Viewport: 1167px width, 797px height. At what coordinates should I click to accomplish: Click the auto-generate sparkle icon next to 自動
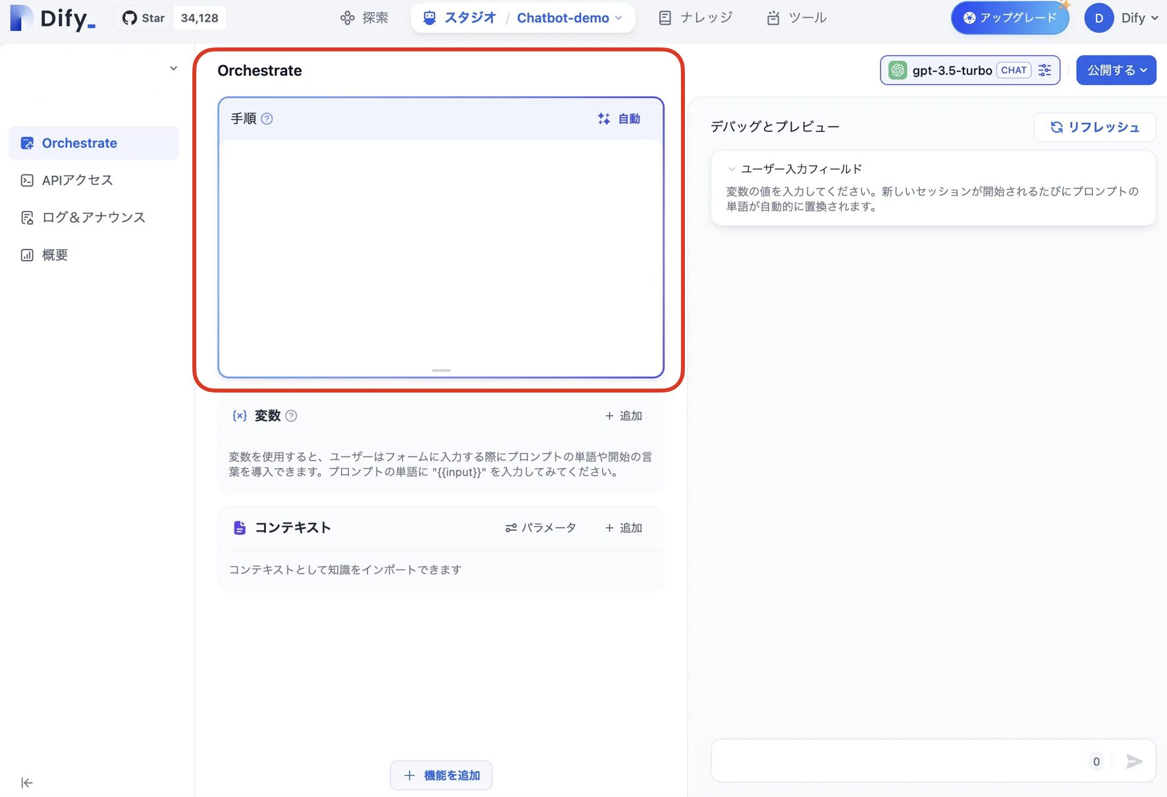[x=603, y=119]
